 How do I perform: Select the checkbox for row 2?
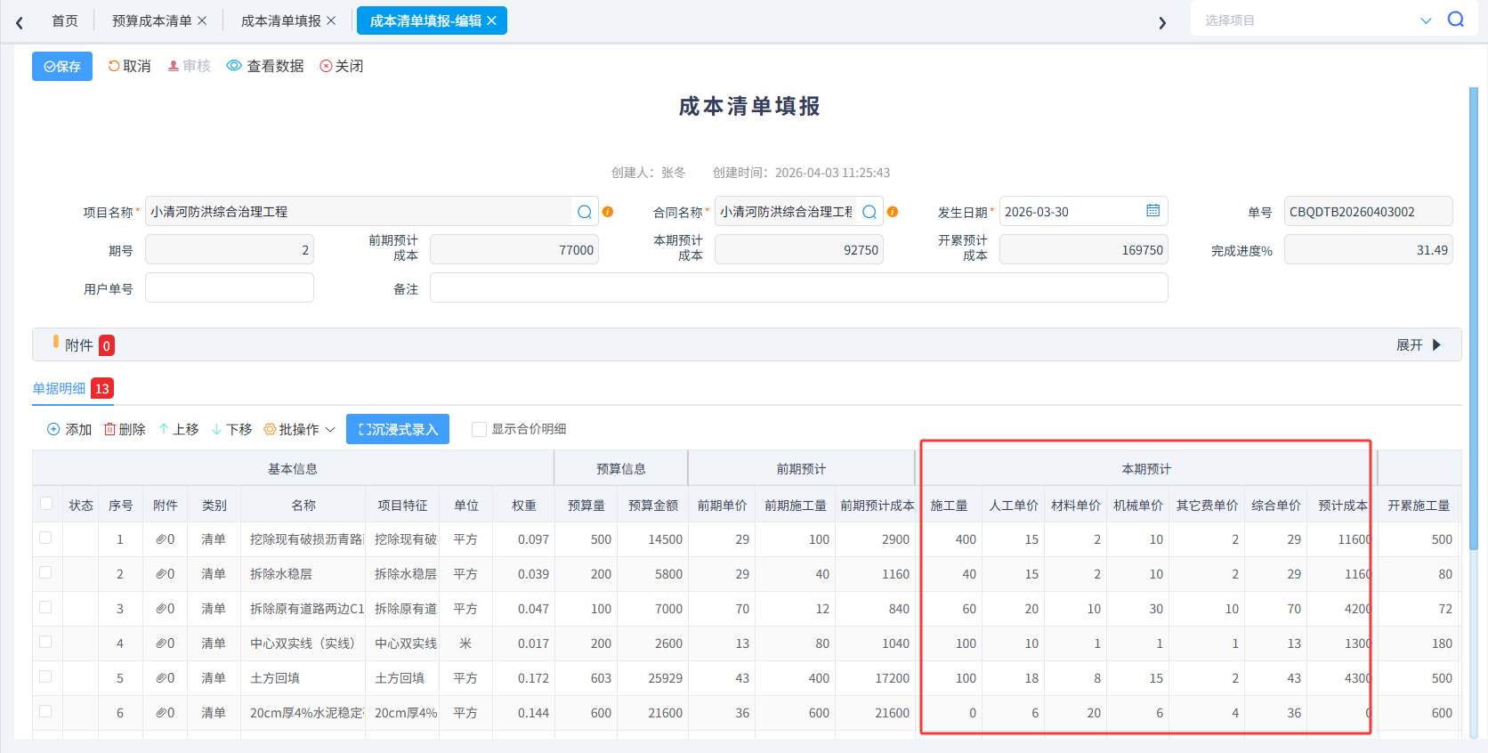click(x=45, y=572)
